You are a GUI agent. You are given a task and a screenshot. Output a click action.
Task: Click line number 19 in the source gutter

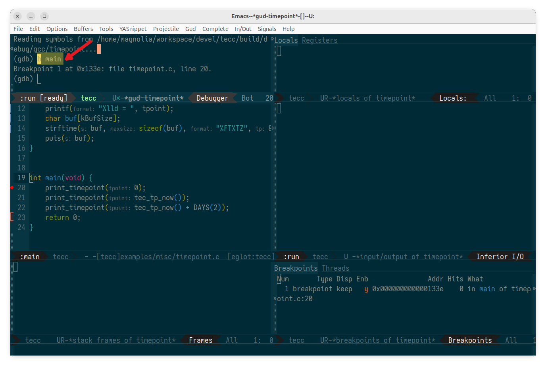(21, 178)
